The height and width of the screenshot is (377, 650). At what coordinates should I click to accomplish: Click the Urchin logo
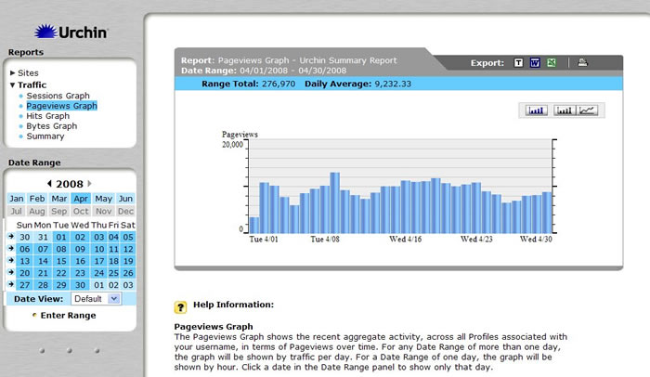click(71, 32)
